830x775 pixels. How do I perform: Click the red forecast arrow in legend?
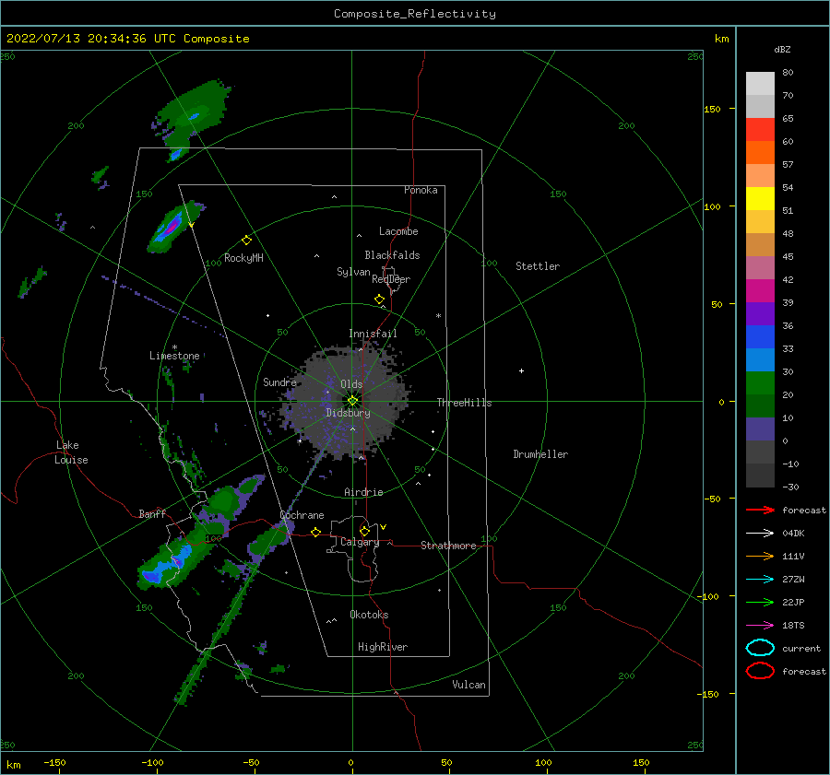[x=760, y=510]
